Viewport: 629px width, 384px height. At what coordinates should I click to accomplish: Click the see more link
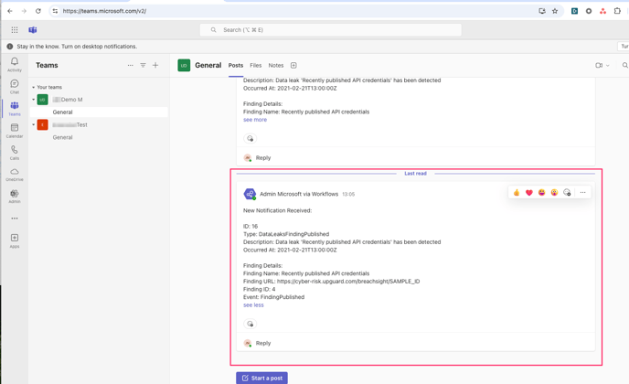(255, 120)
